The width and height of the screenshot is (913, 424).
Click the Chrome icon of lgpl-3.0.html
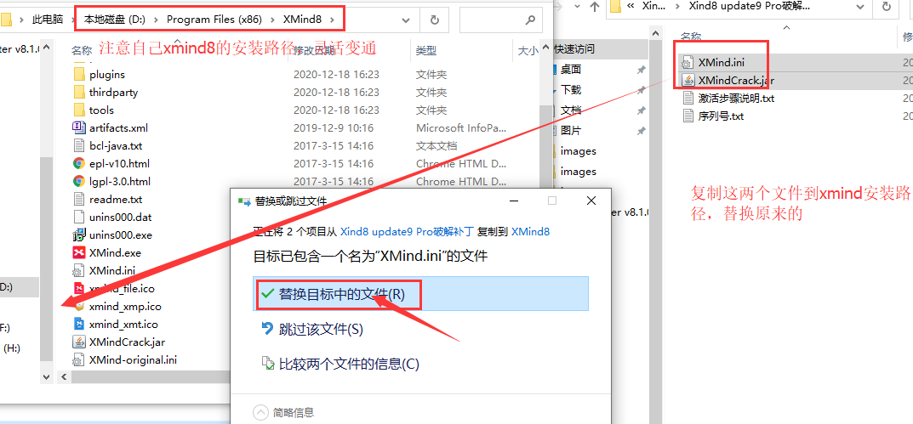click(79, 182)
